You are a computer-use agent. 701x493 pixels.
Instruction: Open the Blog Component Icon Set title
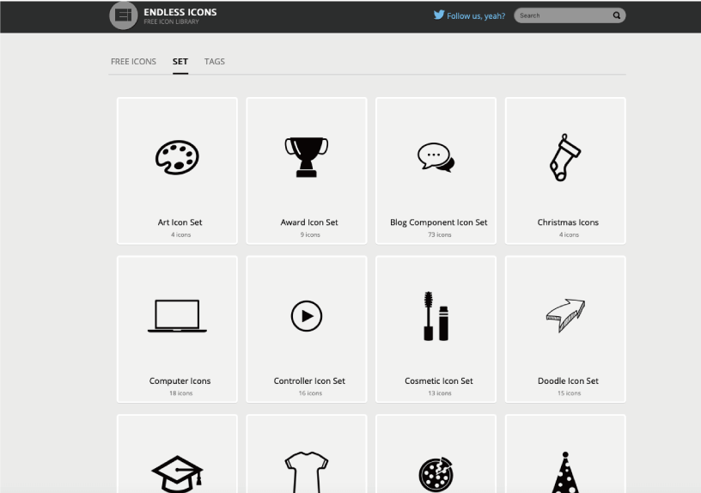click(x=439, y=222)
